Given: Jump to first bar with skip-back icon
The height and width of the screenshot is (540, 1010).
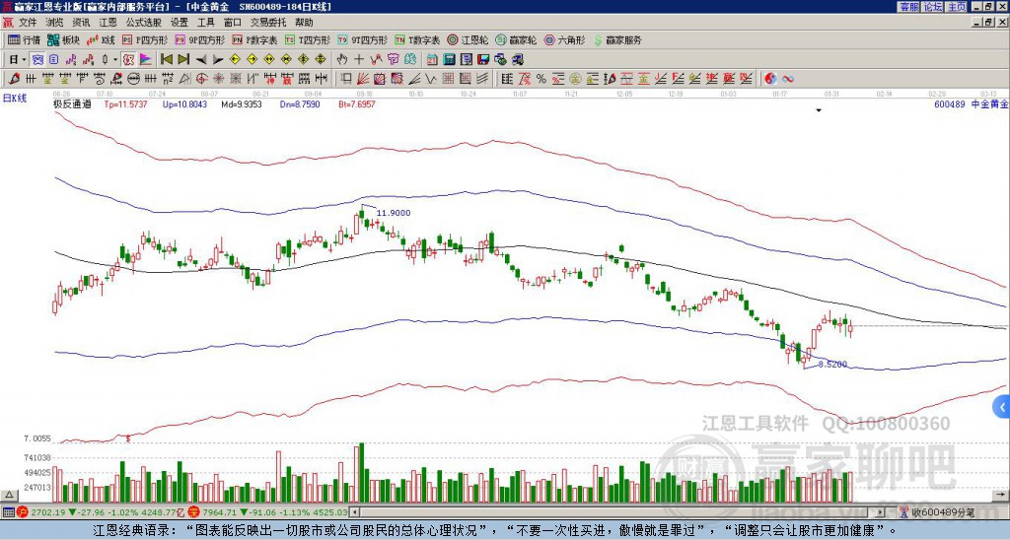Looking at the screenshot, I should pos(166,59).
